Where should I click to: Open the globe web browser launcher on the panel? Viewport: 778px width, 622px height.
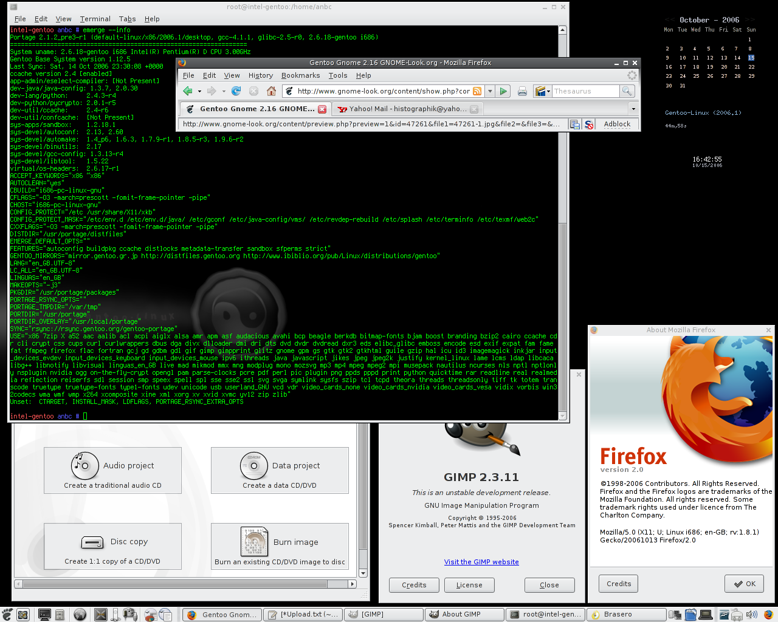click(80, 615)
